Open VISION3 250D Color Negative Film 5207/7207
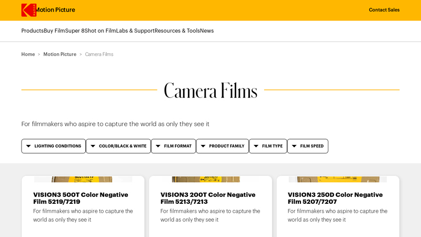421x237 pixels. 335,199
